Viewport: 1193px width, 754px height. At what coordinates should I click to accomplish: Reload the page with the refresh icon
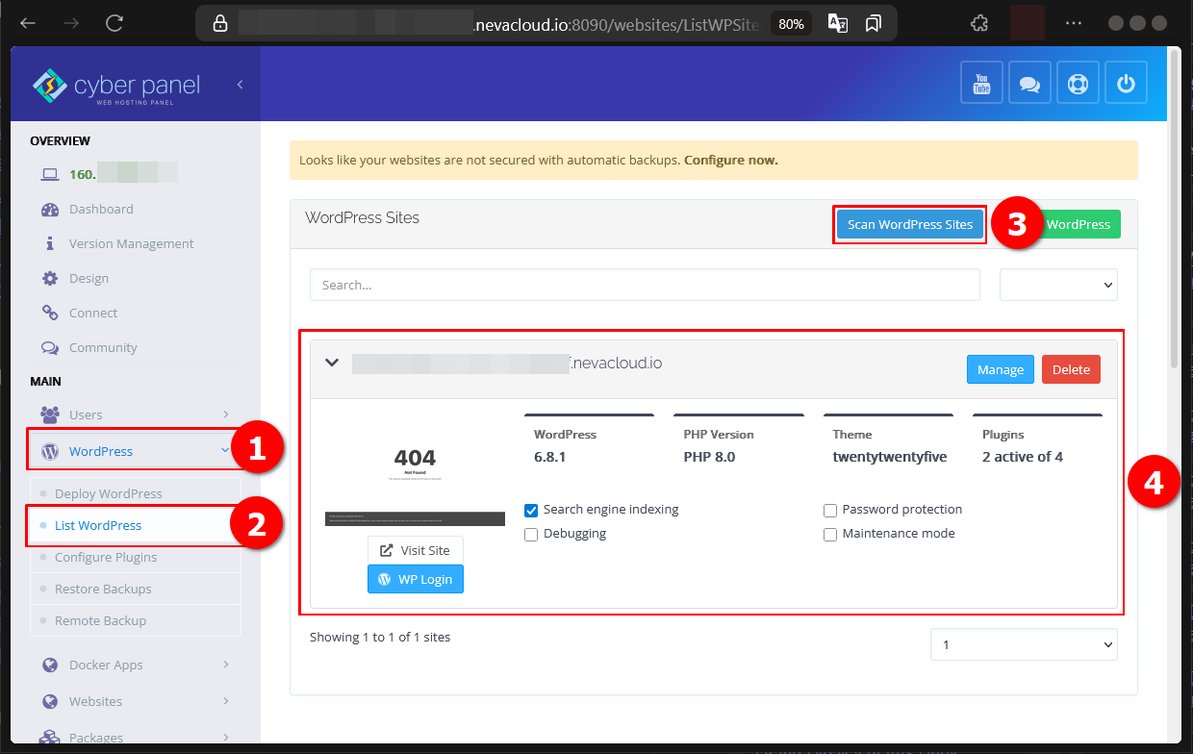pyautogui.click(x=115, y=23)
